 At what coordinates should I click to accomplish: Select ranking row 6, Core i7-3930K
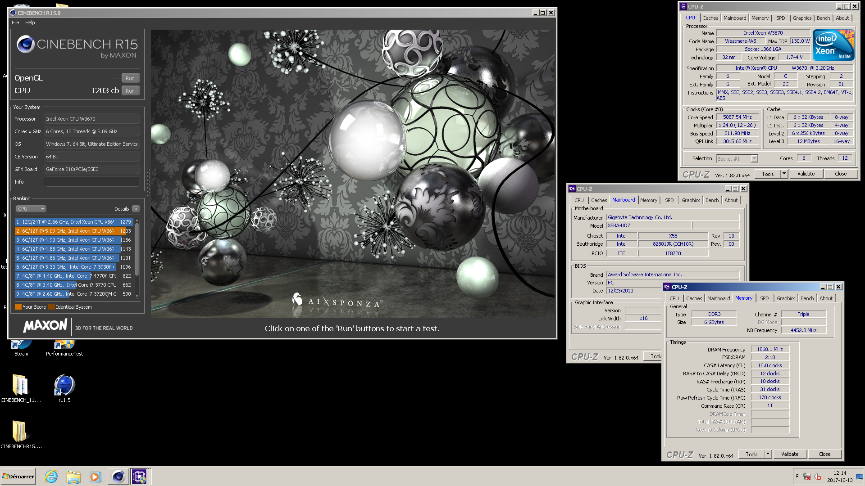[x=73, y=267]
